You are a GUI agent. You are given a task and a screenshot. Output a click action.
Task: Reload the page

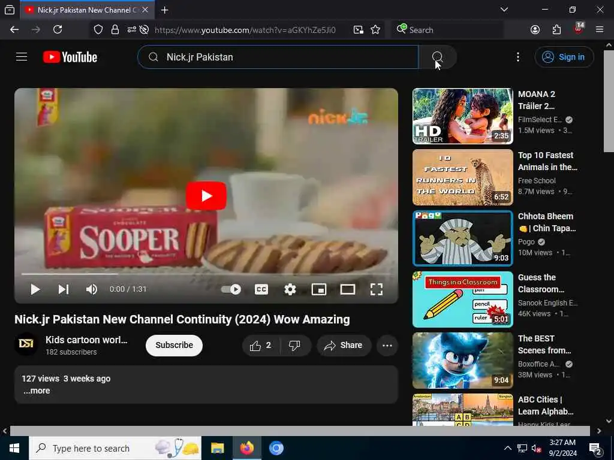coord(58,30)
